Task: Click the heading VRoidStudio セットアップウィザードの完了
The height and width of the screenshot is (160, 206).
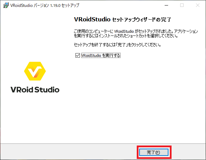Action: click(x=123, y=19)
